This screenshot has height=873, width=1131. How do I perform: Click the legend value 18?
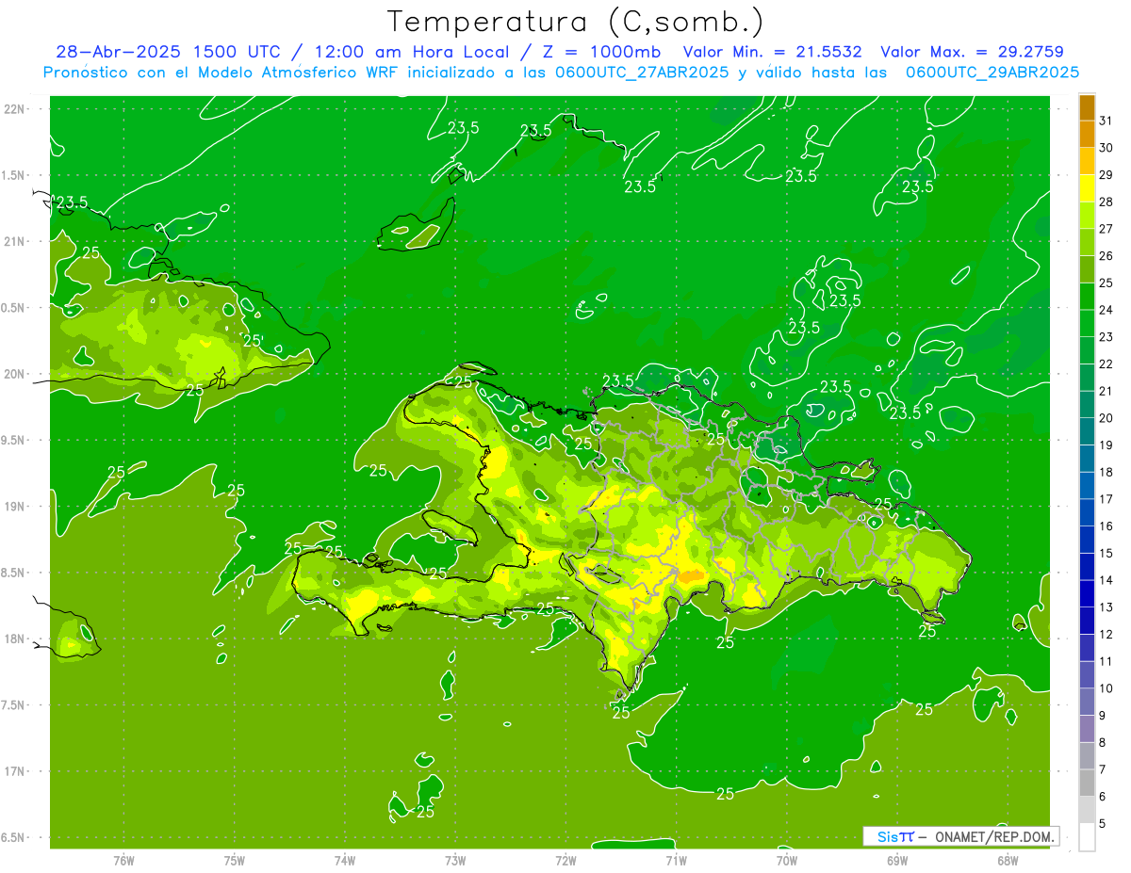coord(1106,472)
